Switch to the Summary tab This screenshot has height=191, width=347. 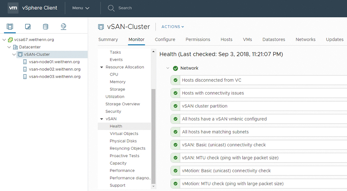click(x=108, y=40)
